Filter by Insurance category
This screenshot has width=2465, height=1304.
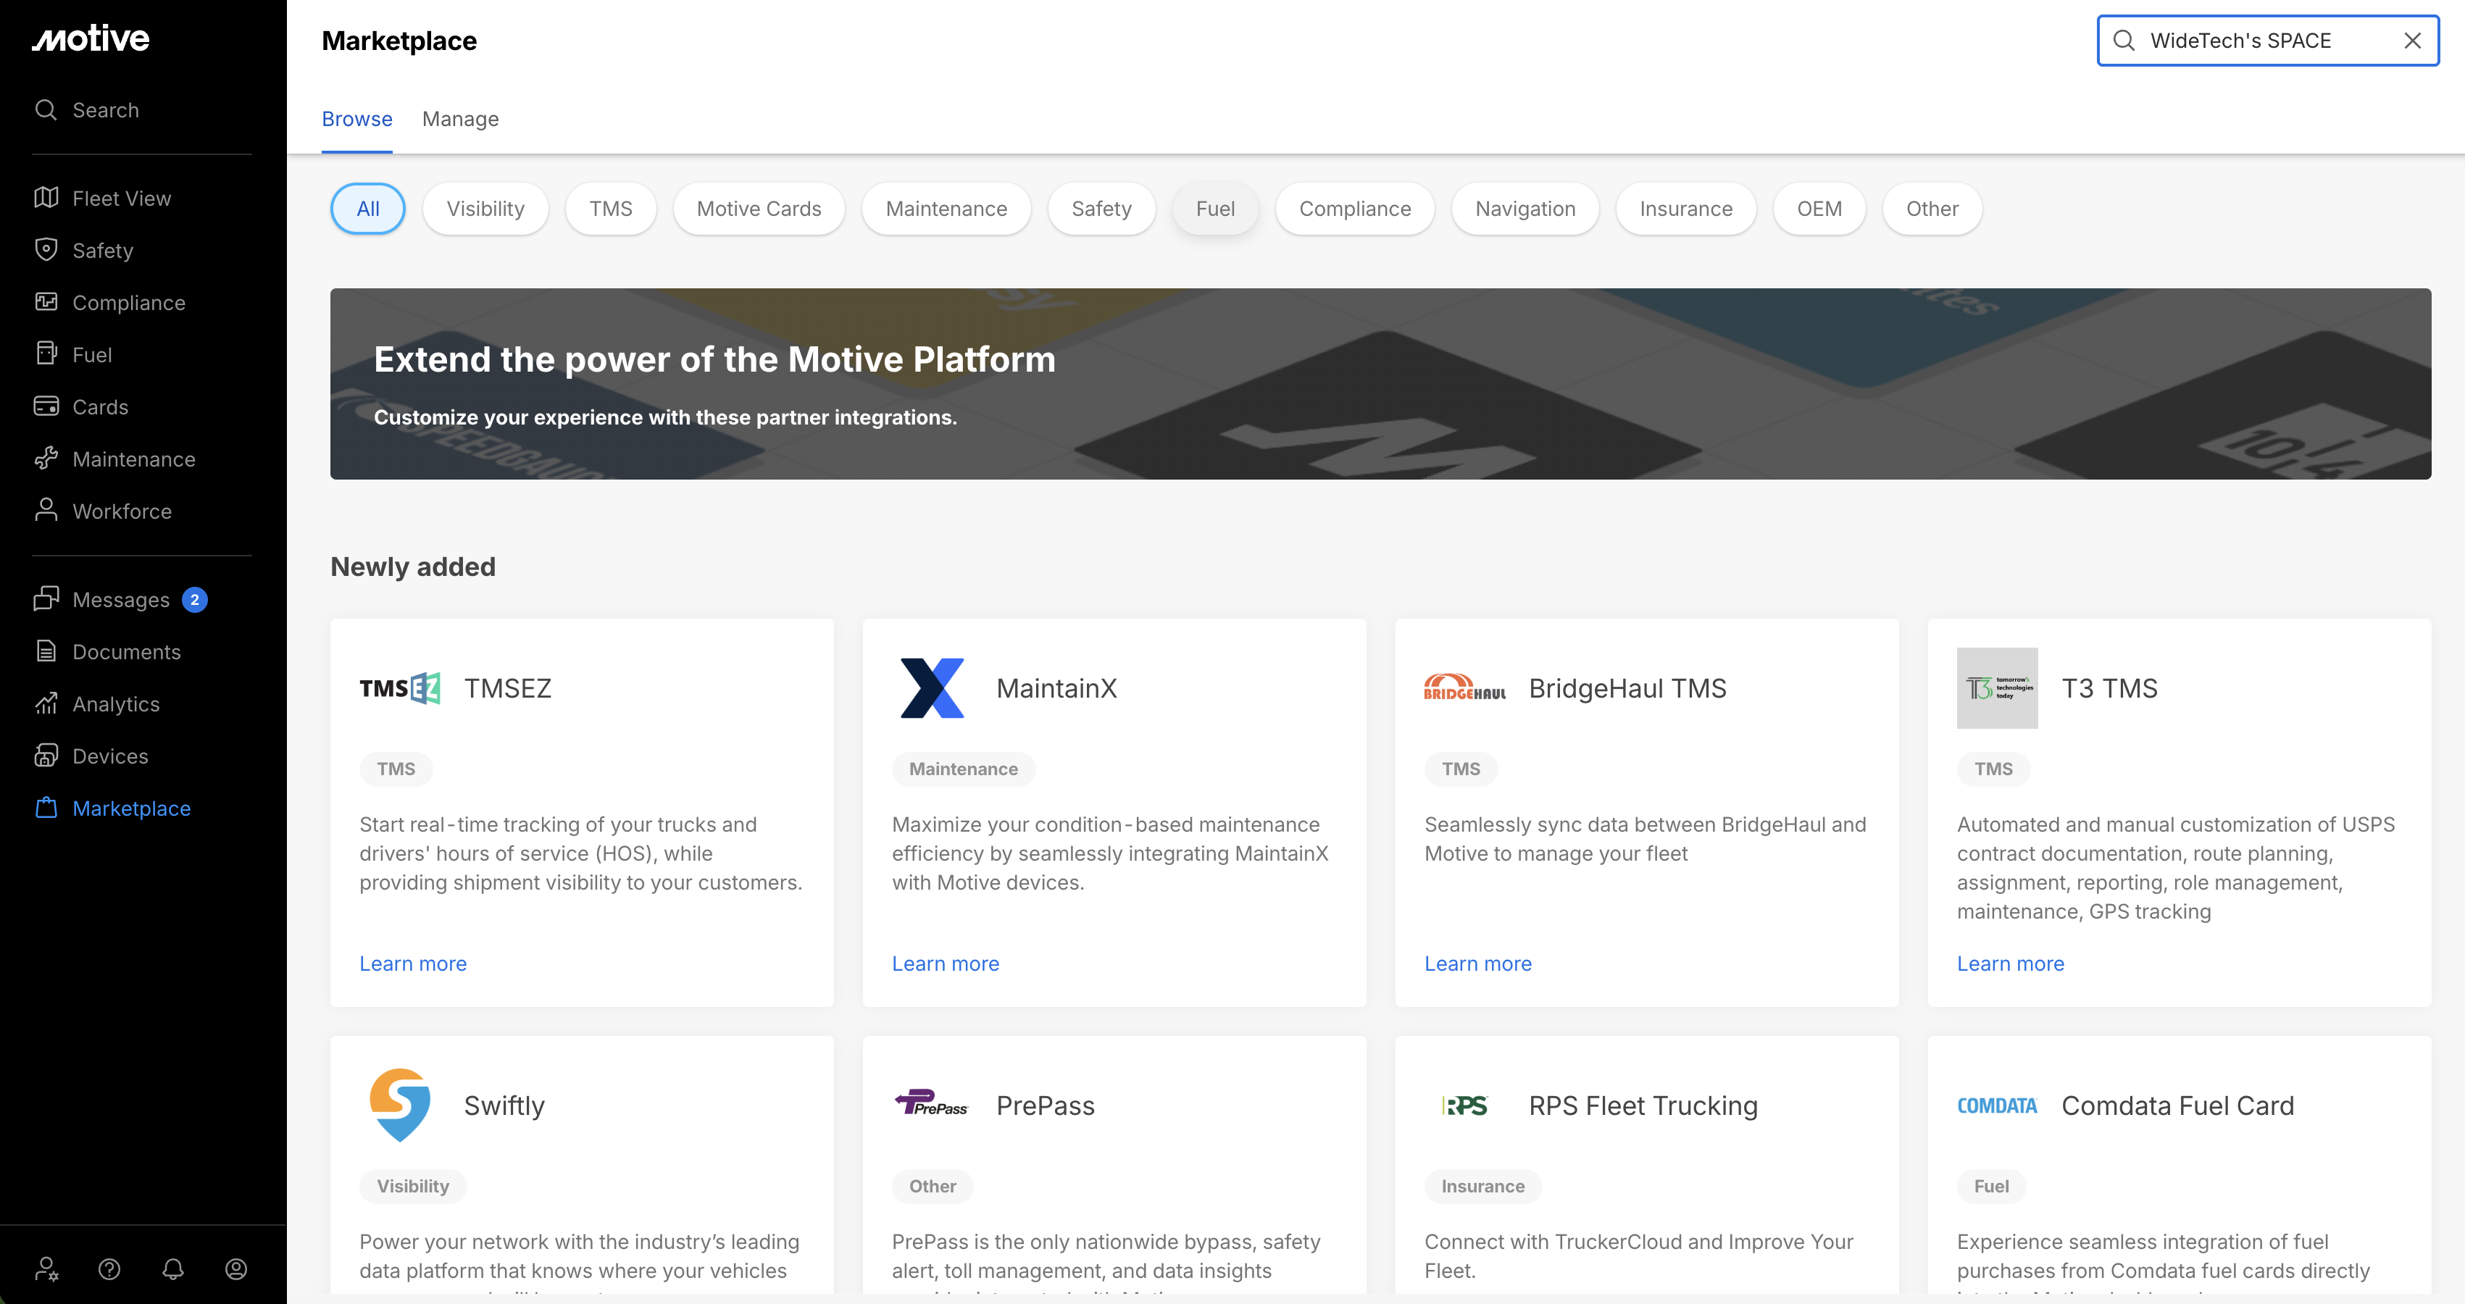point(1686,209)
